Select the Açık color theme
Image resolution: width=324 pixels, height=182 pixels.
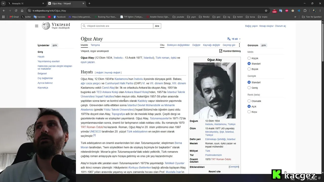click(249, 106)
